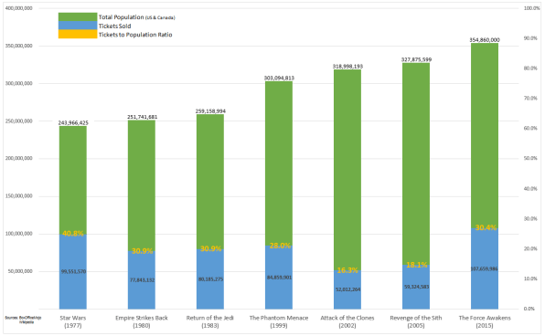Click the Empire Strikes Back (1980) axis label
The width and height of the screenshot is (545, 336).
point(142,321)
